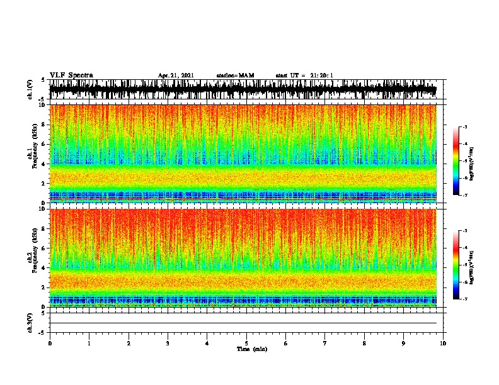This screenshot has width=499, height=385.
Task: Click the log(PSD) label beside ch.2 colorbar
Action: (471, 267)
